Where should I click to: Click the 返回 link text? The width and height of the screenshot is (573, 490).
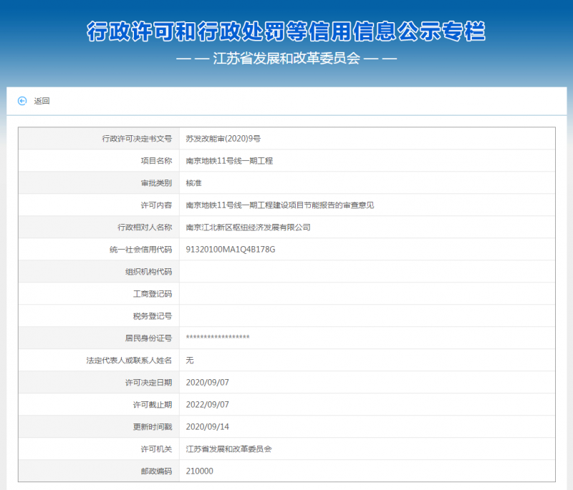point(42,101)
